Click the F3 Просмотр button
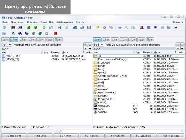 tap(14, 136)
